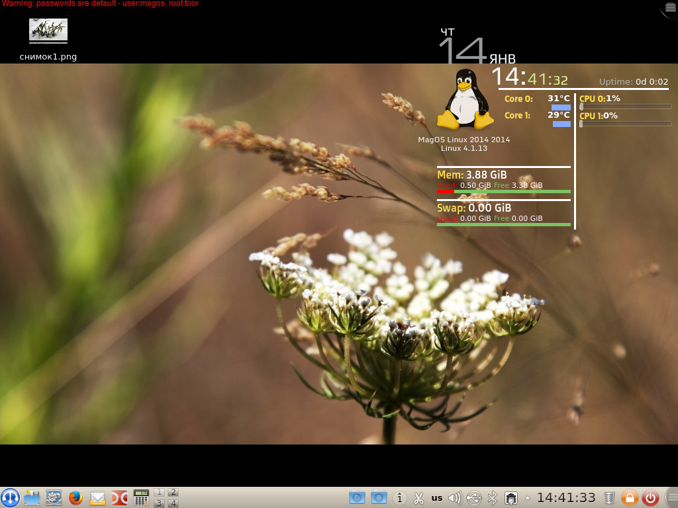Open desktop toolbox at top right corner
Image resolution: width=678 pixels, height=508 pixels.
click(670, 8)
